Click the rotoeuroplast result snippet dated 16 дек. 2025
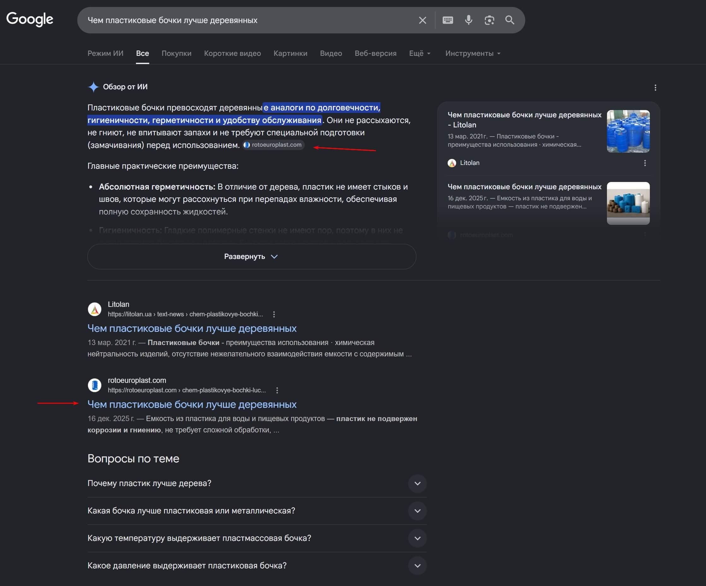Image resolution: width=706 pixels, height=586 pixels. click(x=252, y=424)
